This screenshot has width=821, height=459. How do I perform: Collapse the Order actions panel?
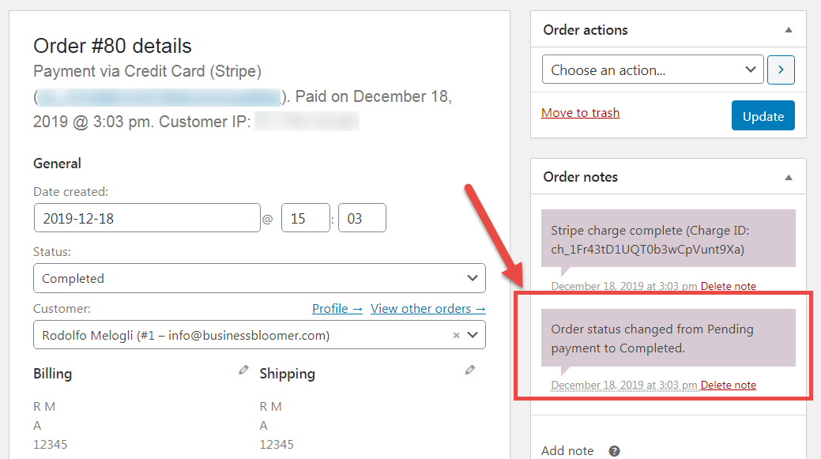(x=788, y=30)
